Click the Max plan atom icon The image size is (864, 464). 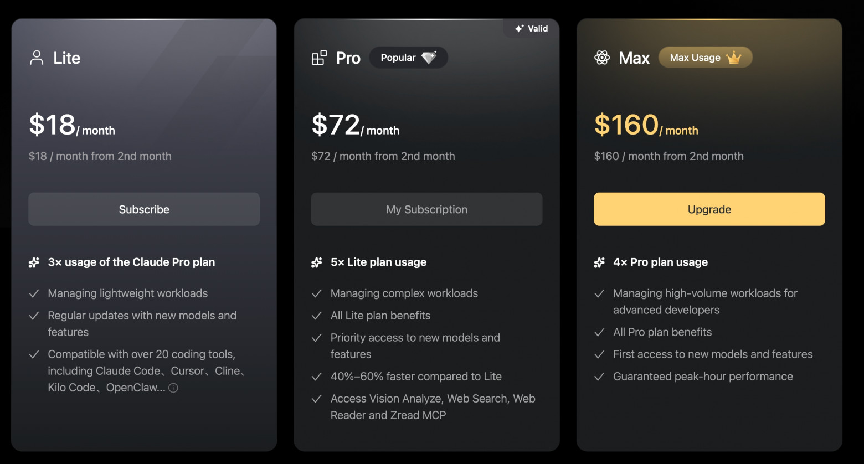pyautogui.click(x=602, y=58)
